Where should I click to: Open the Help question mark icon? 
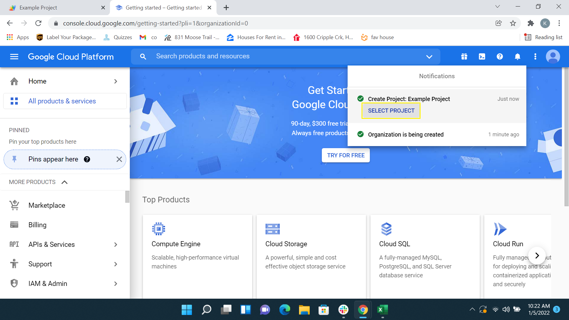click(500, 57)
